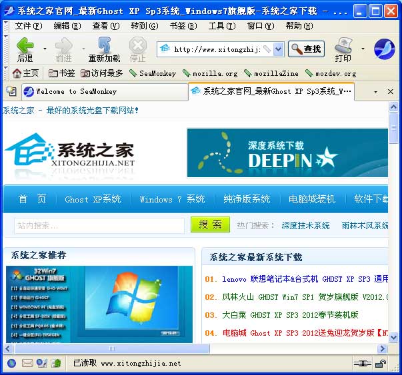The image size is (402, 375).
Task: Open the list all tabs dropdown
Action: [375, 92]
